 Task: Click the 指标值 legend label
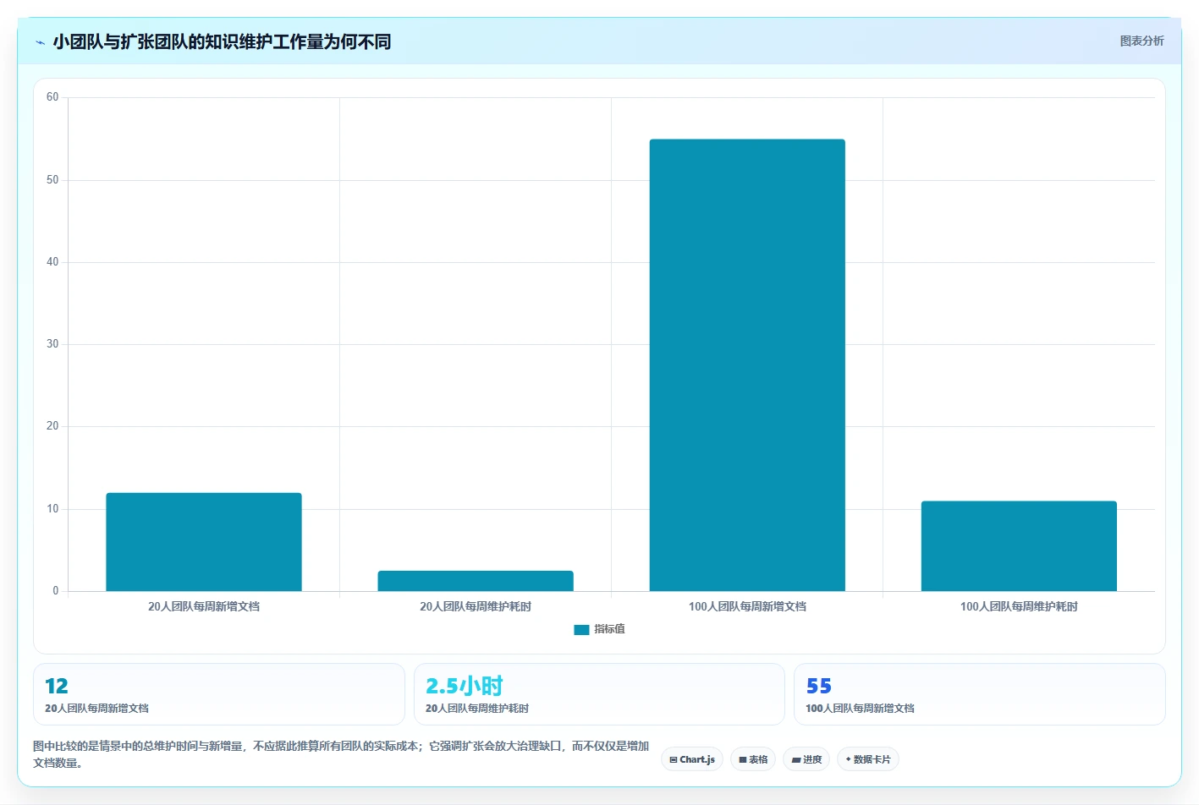(609, 629)
